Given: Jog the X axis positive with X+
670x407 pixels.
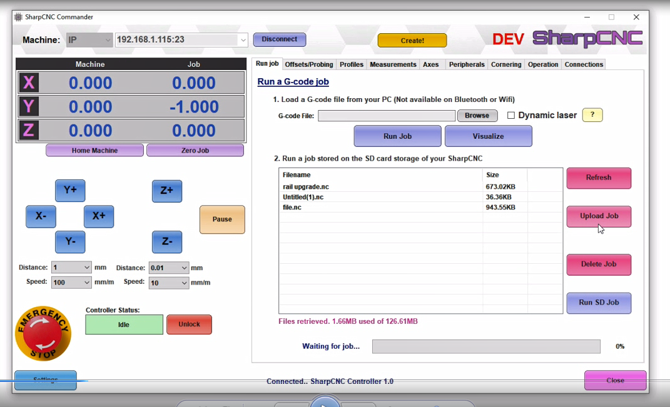Looking at the screenshot, I should 99,216.
